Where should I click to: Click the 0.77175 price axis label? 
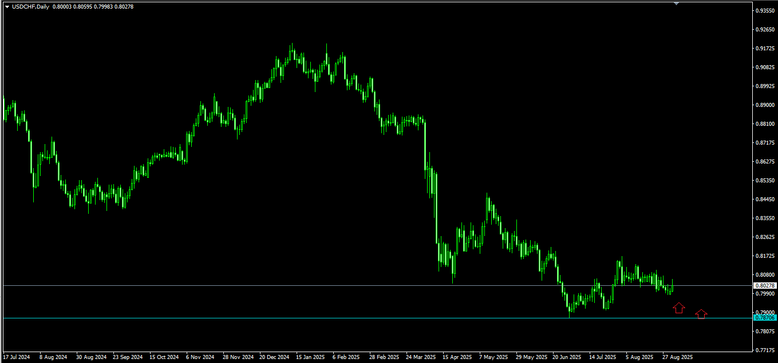[x=765, y=350]
